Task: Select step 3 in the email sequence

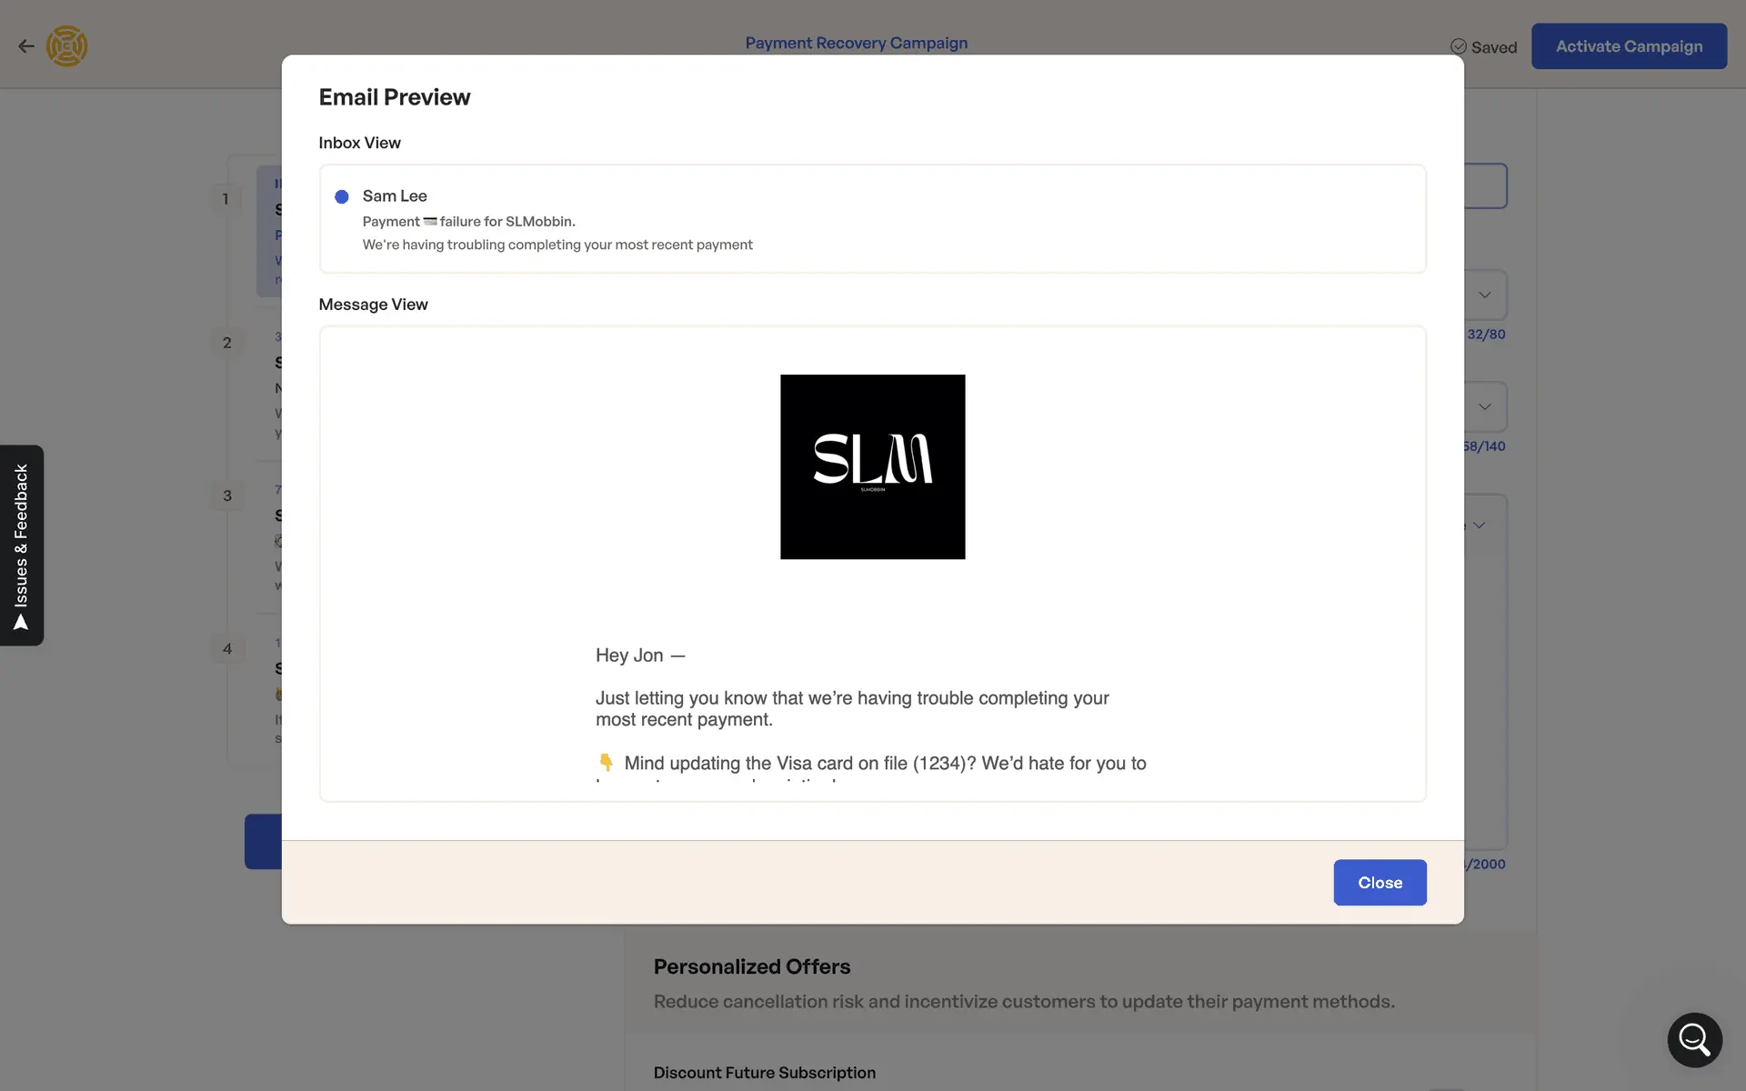Action: tap(227, 495)
